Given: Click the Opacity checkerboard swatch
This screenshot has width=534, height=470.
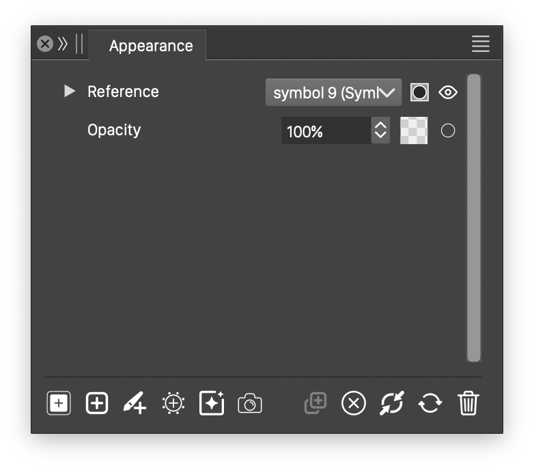Looking at the screenshot, I should (414, 130).
